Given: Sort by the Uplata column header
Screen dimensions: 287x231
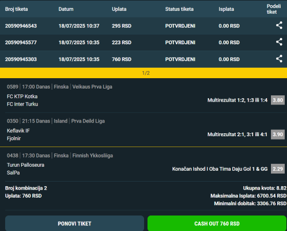Looking at the screenshot, I should click(119, 9).
